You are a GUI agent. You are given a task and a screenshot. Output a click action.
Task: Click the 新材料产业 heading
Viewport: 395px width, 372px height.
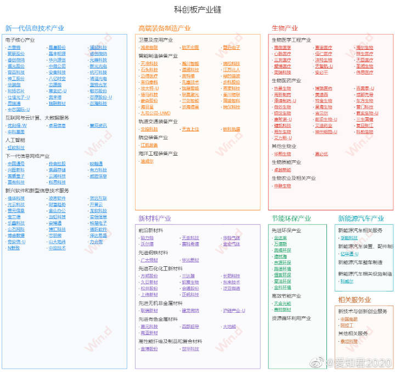click(x=155, y=218)
